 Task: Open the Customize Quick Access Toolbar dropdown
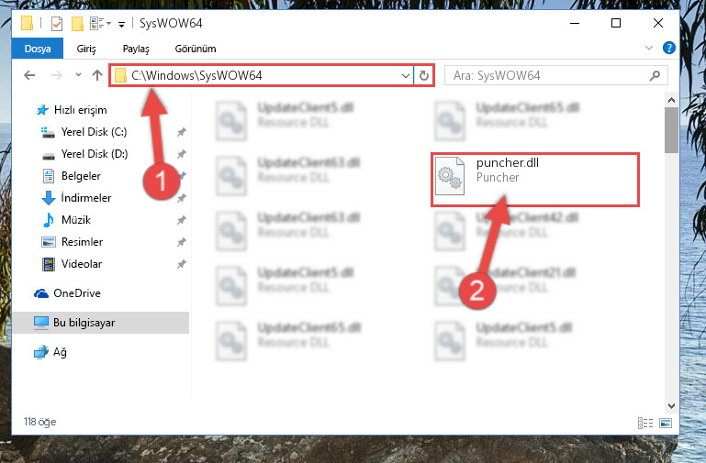pos(121,24)
